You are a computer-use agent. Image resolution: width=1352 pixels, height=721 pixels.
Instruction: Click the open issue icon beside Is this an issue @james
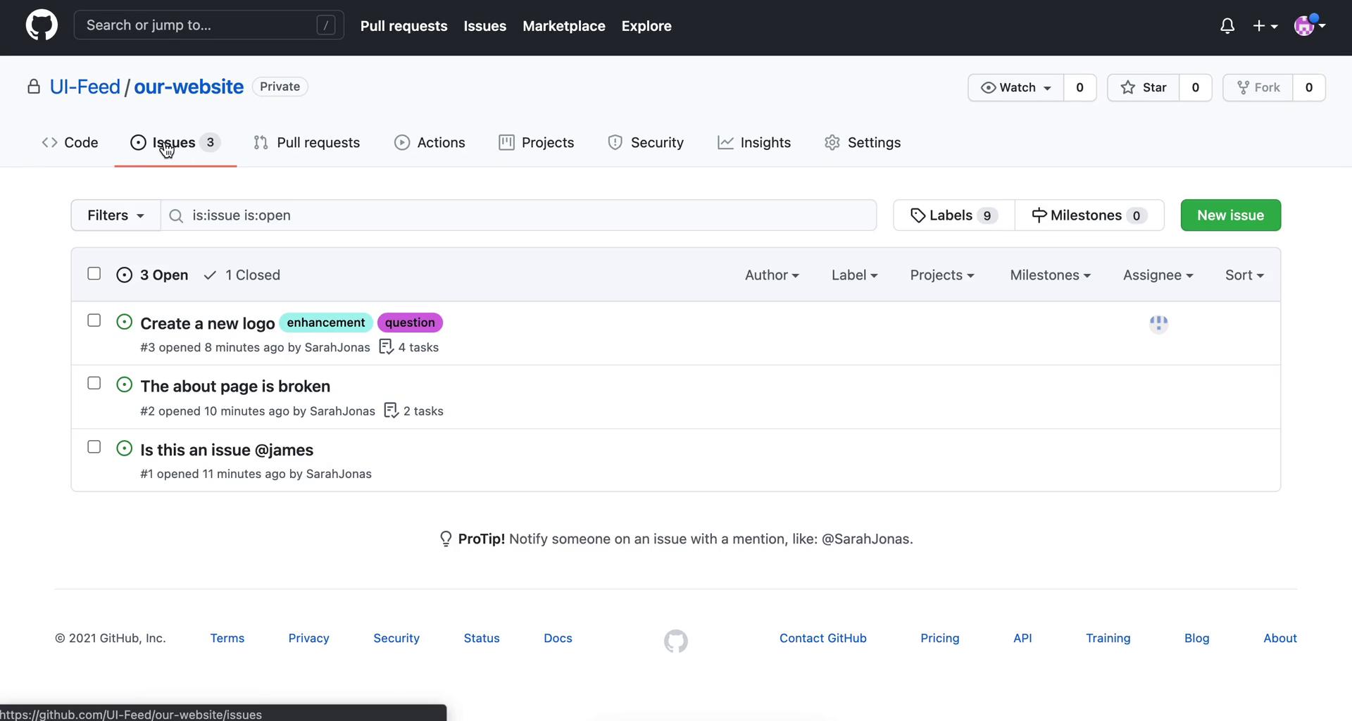click(124, 448)
